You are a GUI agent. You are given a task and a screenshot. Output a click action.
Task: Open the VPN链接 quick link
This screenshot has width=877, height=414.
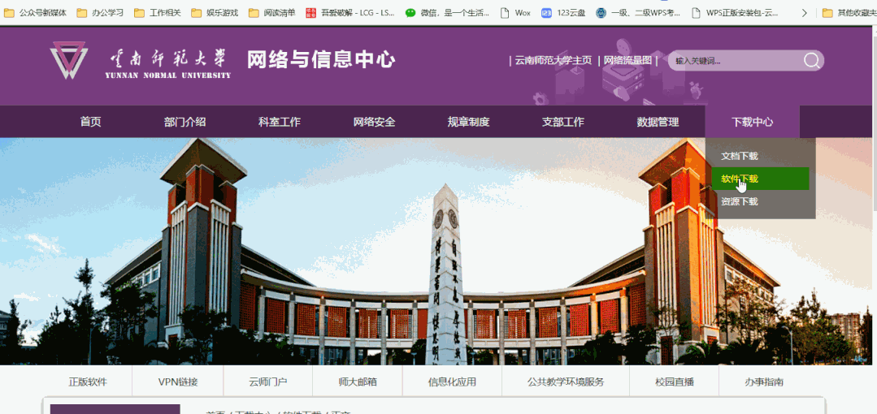(x=178, y=382)
